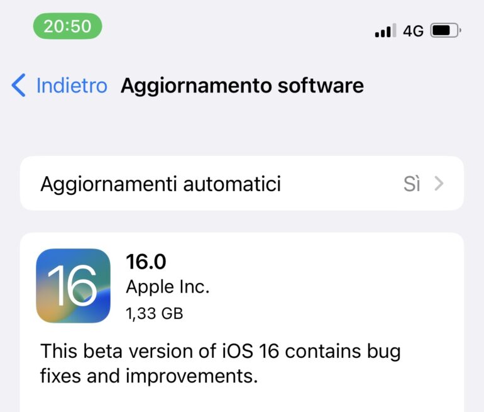Tap the Aggiornamenti automatici label text

tap(160, 184)
